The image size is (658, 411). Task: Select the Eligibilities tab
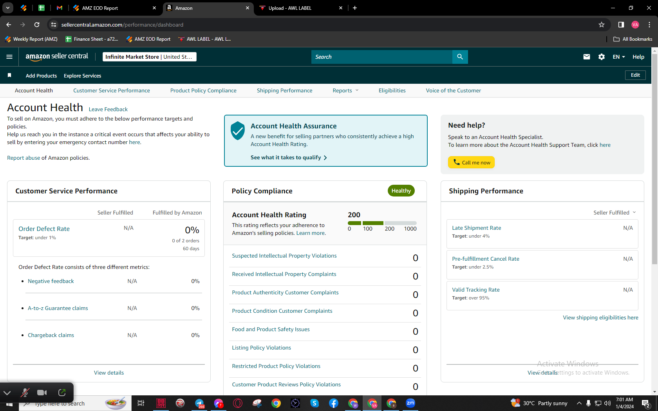pyautogui.click(x=392, y=90)
